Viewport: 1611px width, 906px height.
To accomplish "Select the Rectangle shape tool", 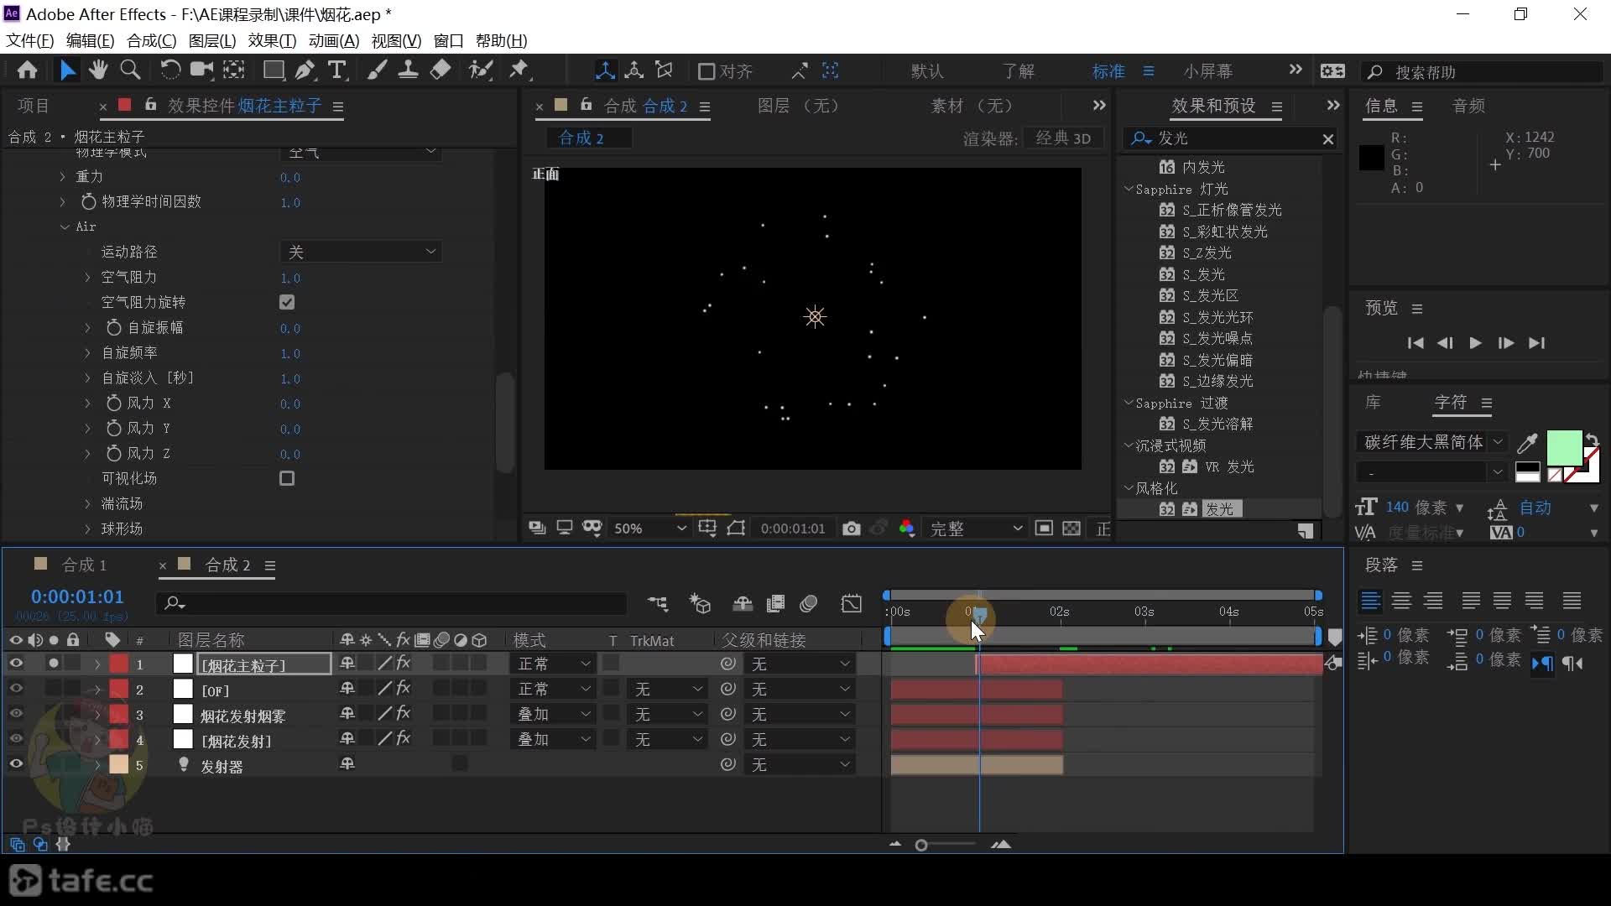I will 274,70.
